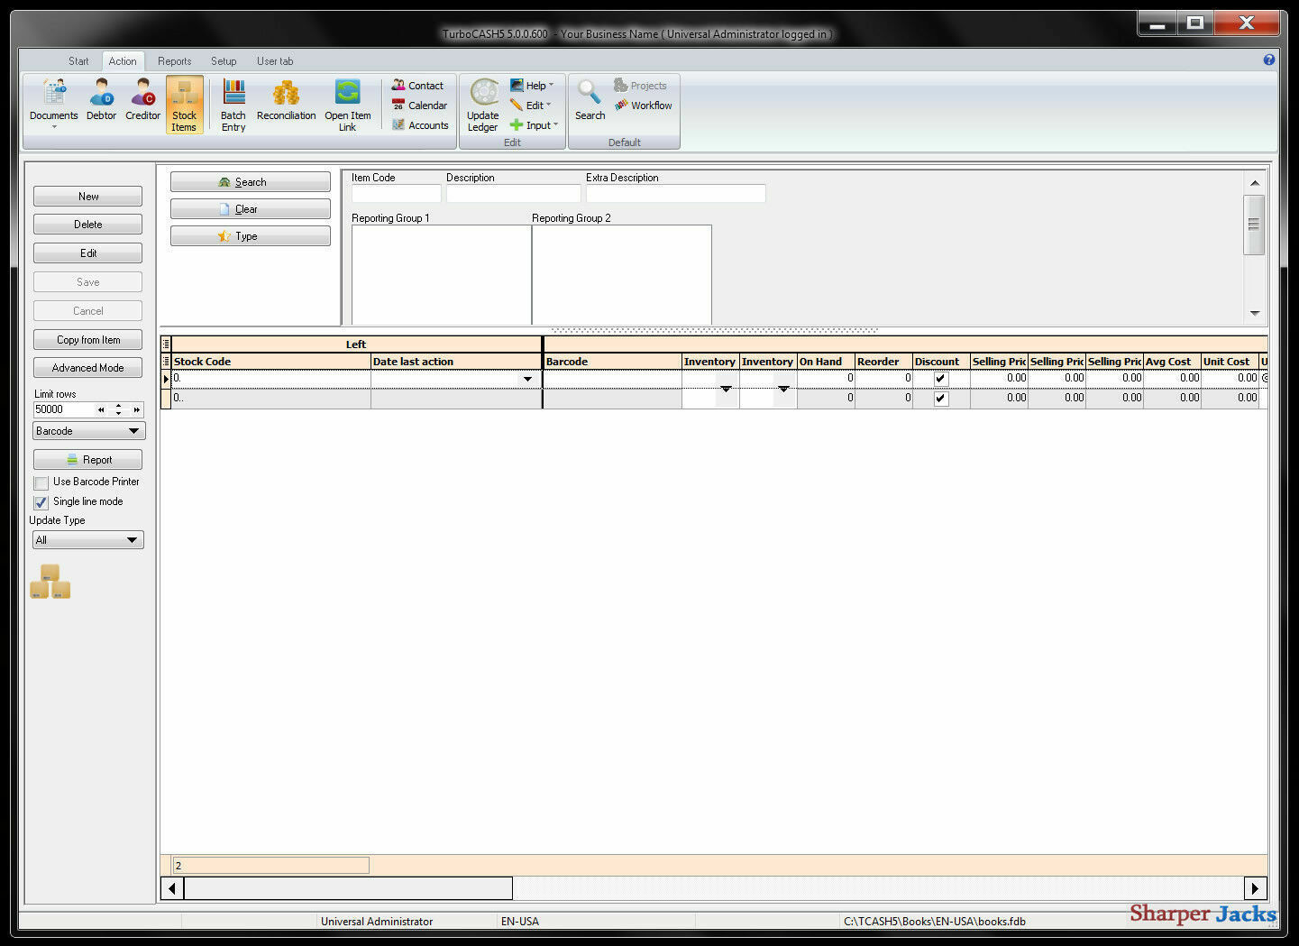
Task: Click the Description input field
Action: pos(513,193)
